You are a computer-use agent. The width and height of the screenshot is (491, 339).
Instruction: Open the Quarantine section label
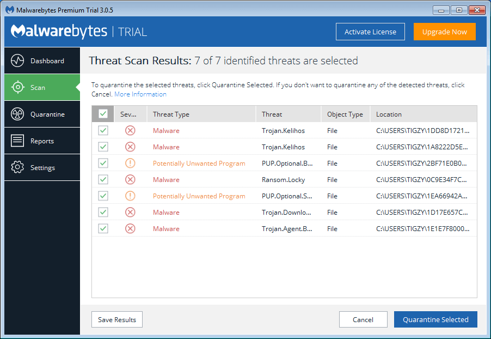click(47, 114)
